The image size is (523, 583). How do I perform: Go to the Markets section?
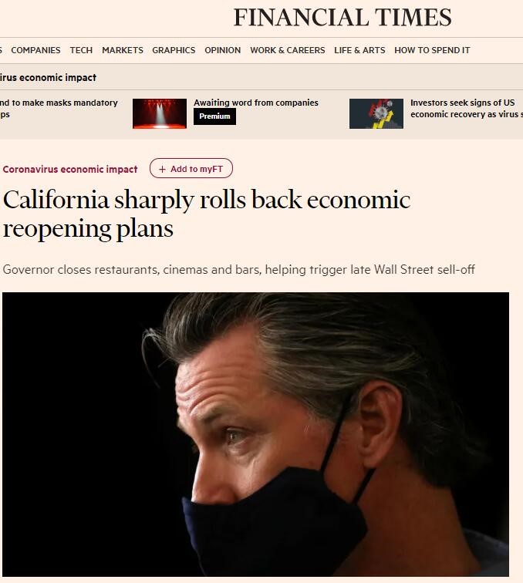(123, 50)
